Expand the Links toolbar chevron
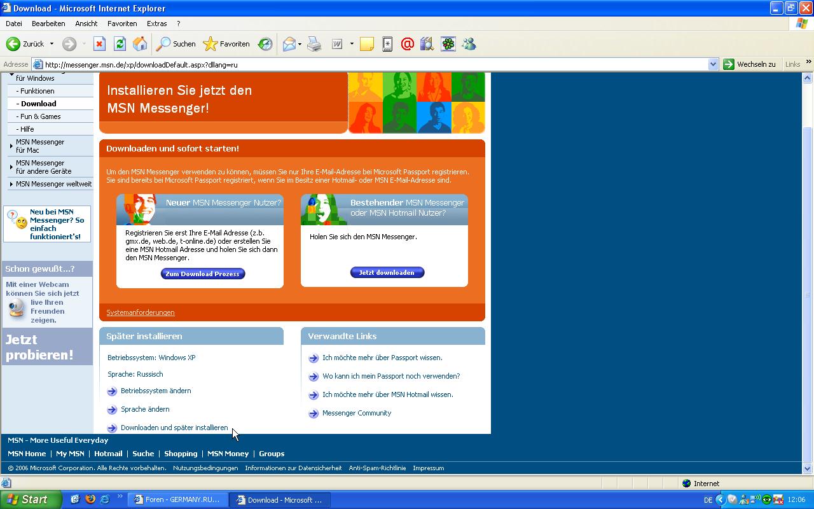The image size is (814, 509). point(808,62)
